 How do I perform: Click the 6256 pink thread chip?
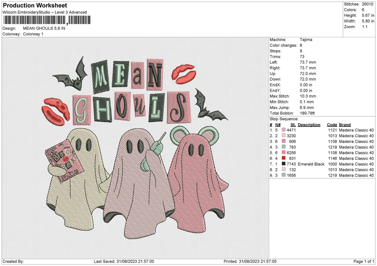[284, 153]
